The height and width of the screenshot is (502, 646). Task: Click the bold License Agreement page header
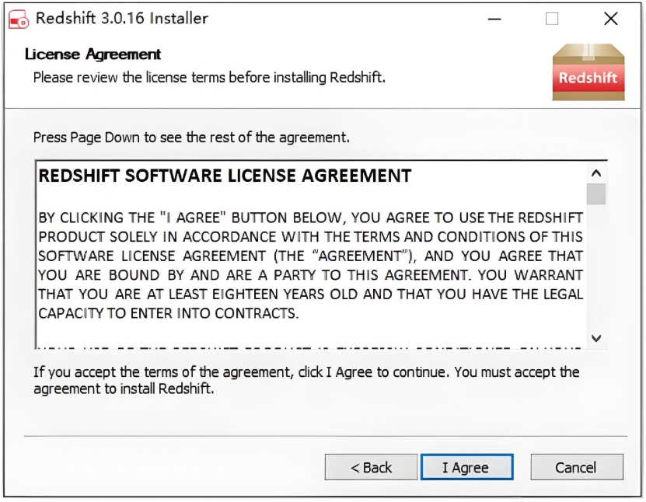pos(93,54)
